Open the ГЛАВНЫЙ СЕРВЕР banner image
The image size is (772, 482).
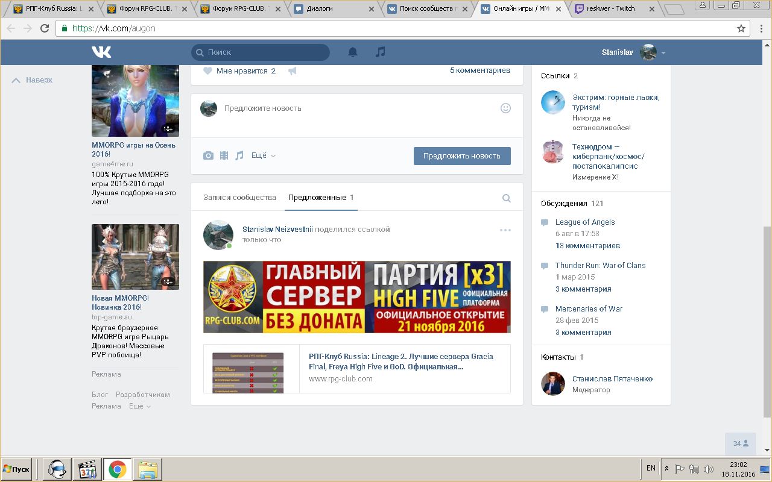pyautogui.click(x=357, y=297)
